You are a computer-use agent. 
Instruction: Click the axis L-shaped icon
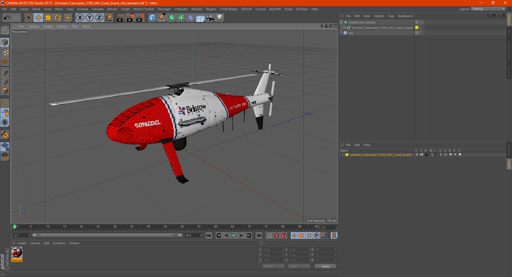point(5,103)
